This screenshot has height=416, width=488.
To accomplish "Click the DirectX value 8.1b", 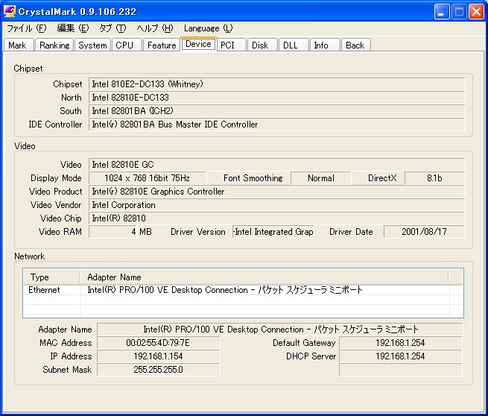I will (x=435, y=178).
